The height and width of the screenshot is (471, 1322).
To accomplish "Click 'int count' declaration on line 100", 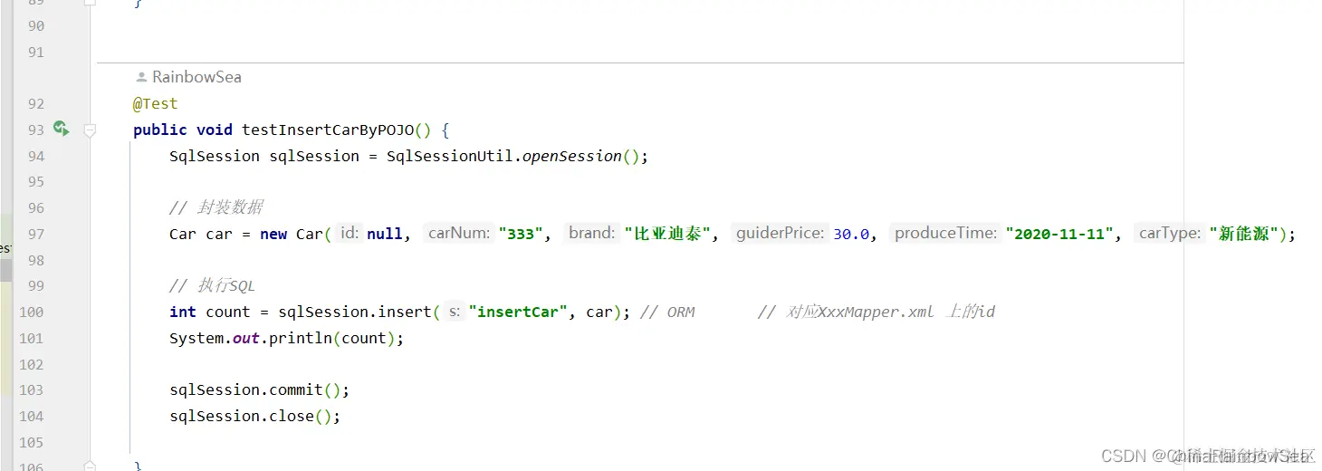I will pos(209,312).
